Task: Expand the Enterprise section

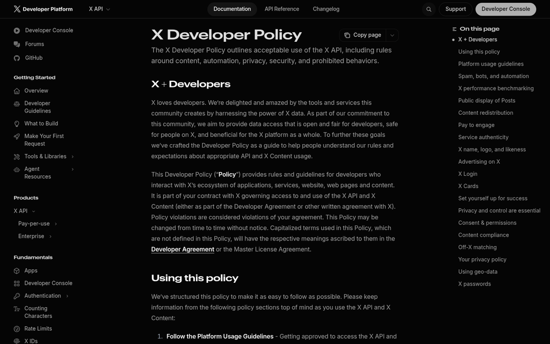Action: tap(51, 237)
